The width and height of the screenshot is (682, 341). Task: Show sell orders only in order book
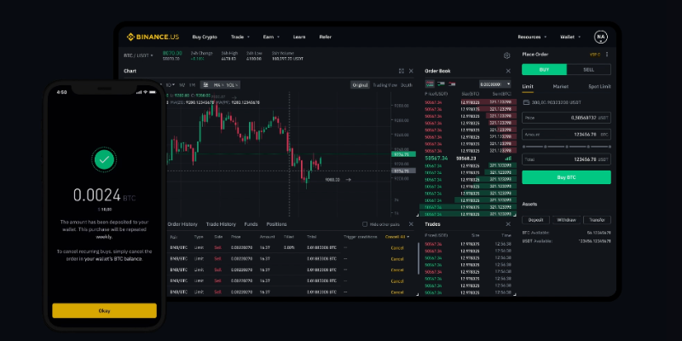452,84
